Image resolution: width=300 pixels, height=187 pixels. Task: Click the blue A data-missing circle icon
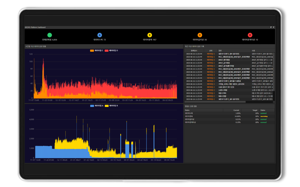pyautogui.click(x=100, y=35)
